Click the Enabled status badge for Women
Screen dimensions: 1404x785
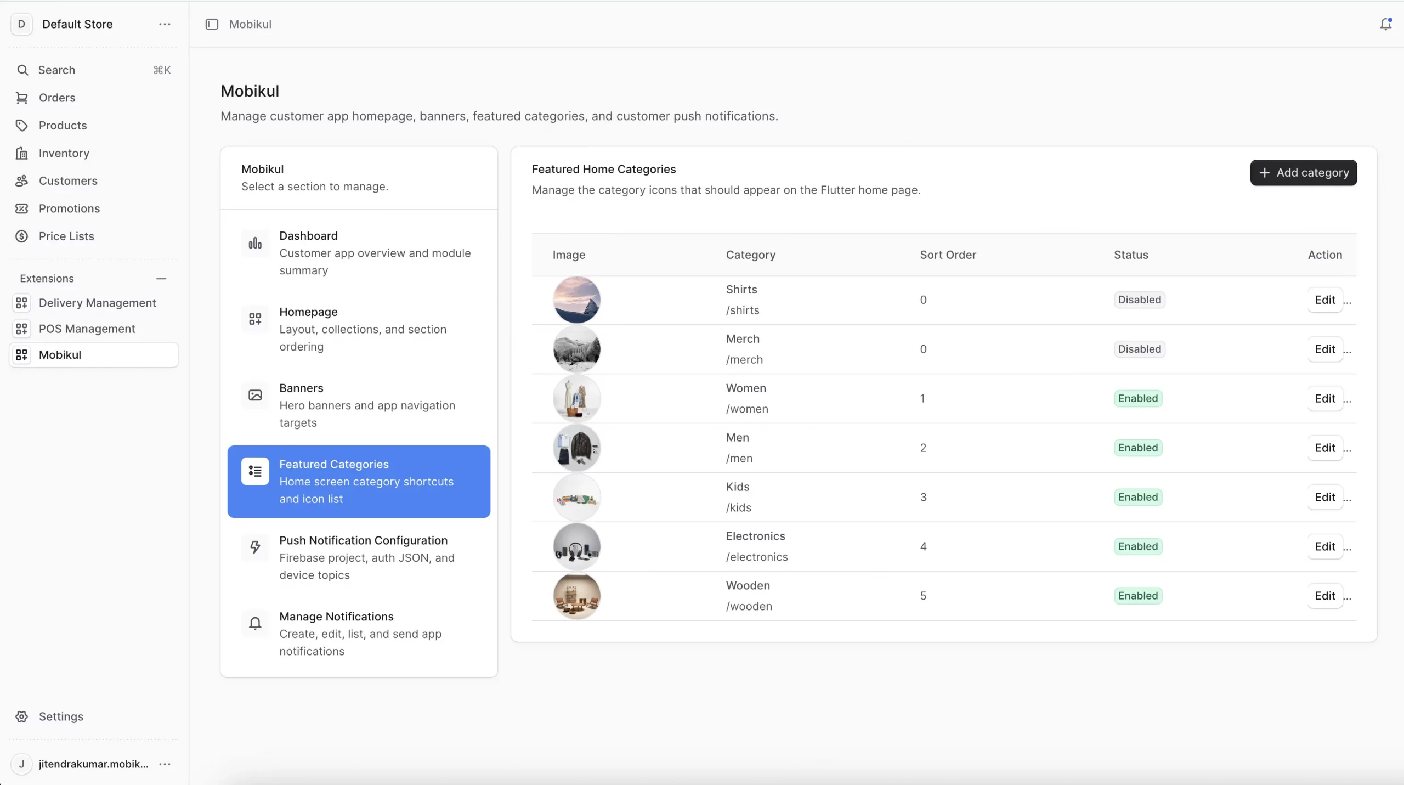coord(1138,399)
